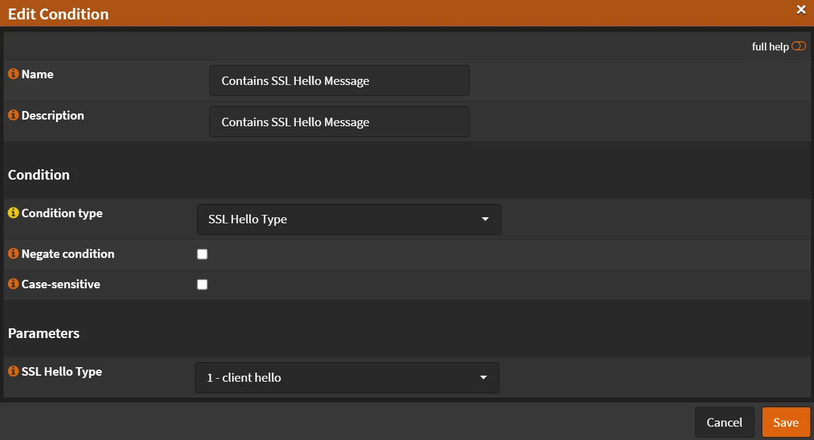
Task: Expand the Condition type selector arrow
Action: click(x=485, y=219)
